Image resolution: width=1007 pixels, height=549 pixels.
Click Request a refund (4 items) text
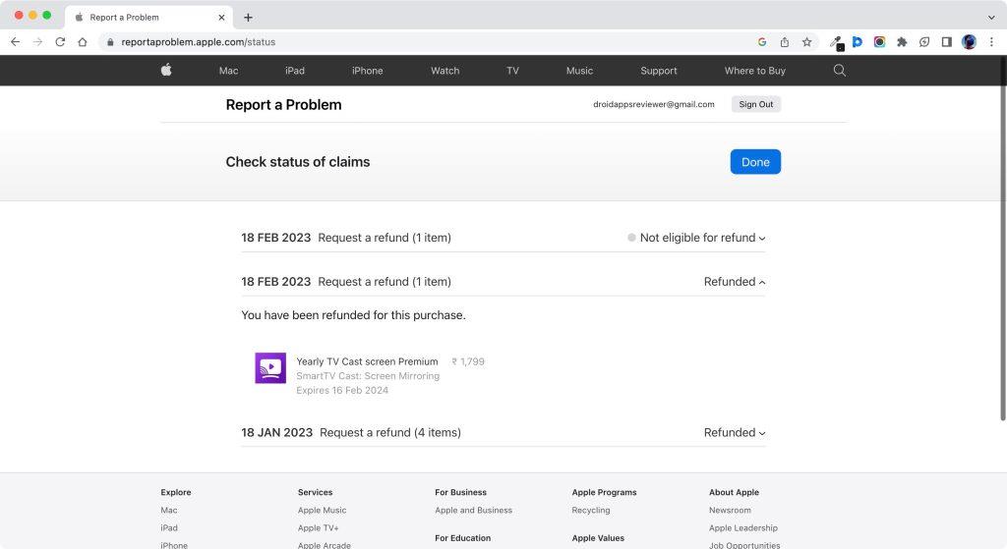click(x=390, y=432)
